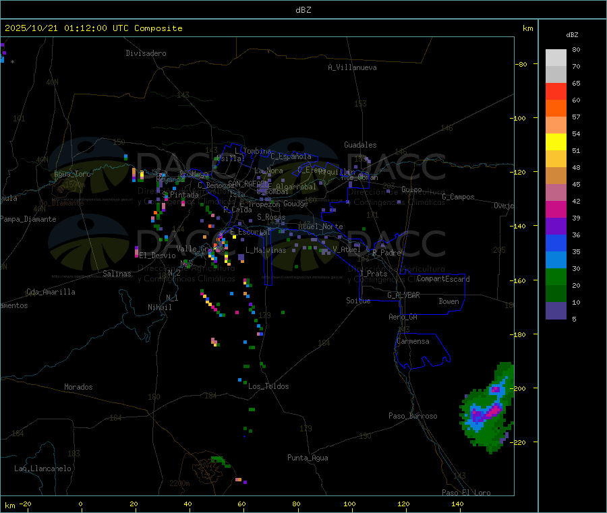Click the Los_Toldos location label

(268, 386)
